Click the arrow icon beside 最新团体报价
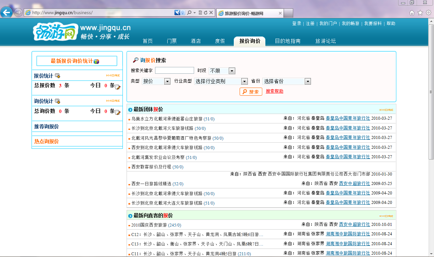Screen dimensions: 434x257 pyautogui.click(x=130, y=110)
